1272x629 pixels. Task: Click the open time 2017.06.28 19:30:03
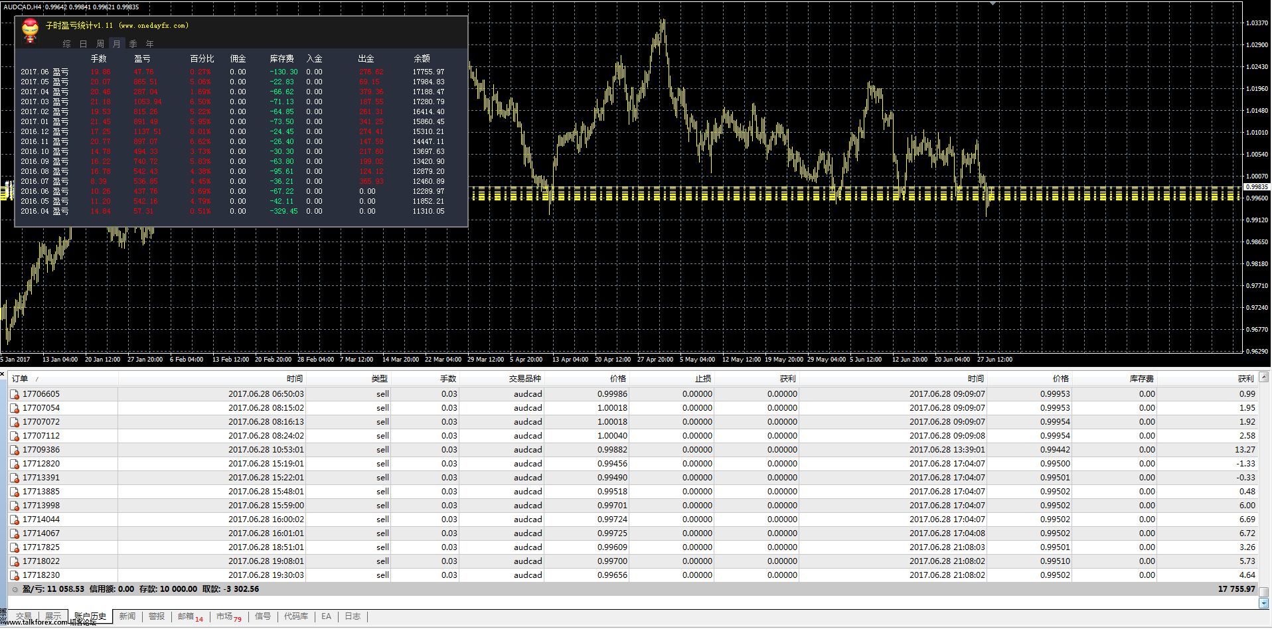tap(266, 575)
